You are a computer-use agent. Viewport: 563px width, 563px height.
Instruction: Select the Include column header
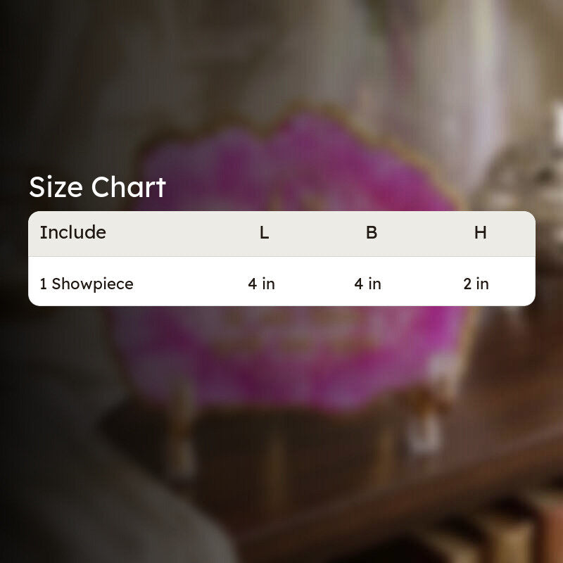(73, 232)
